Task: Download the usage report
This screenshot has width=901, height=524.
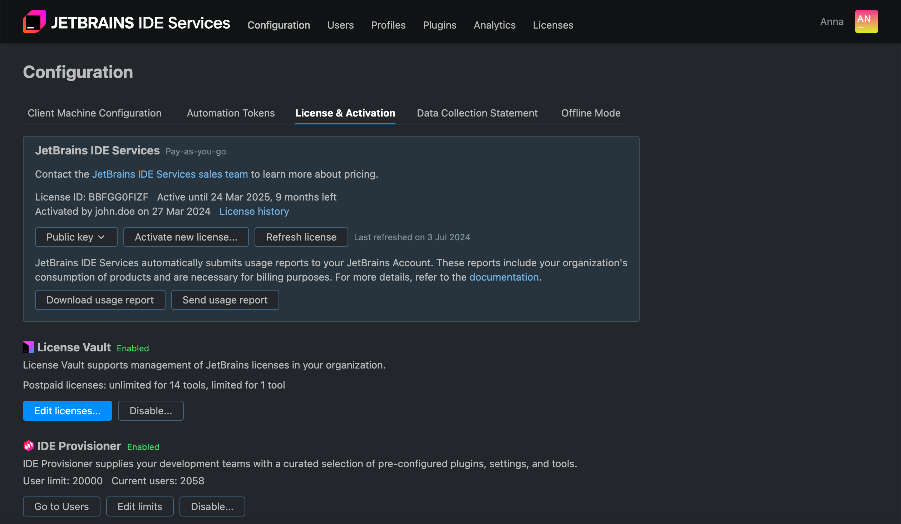Action: pos(100,300)
